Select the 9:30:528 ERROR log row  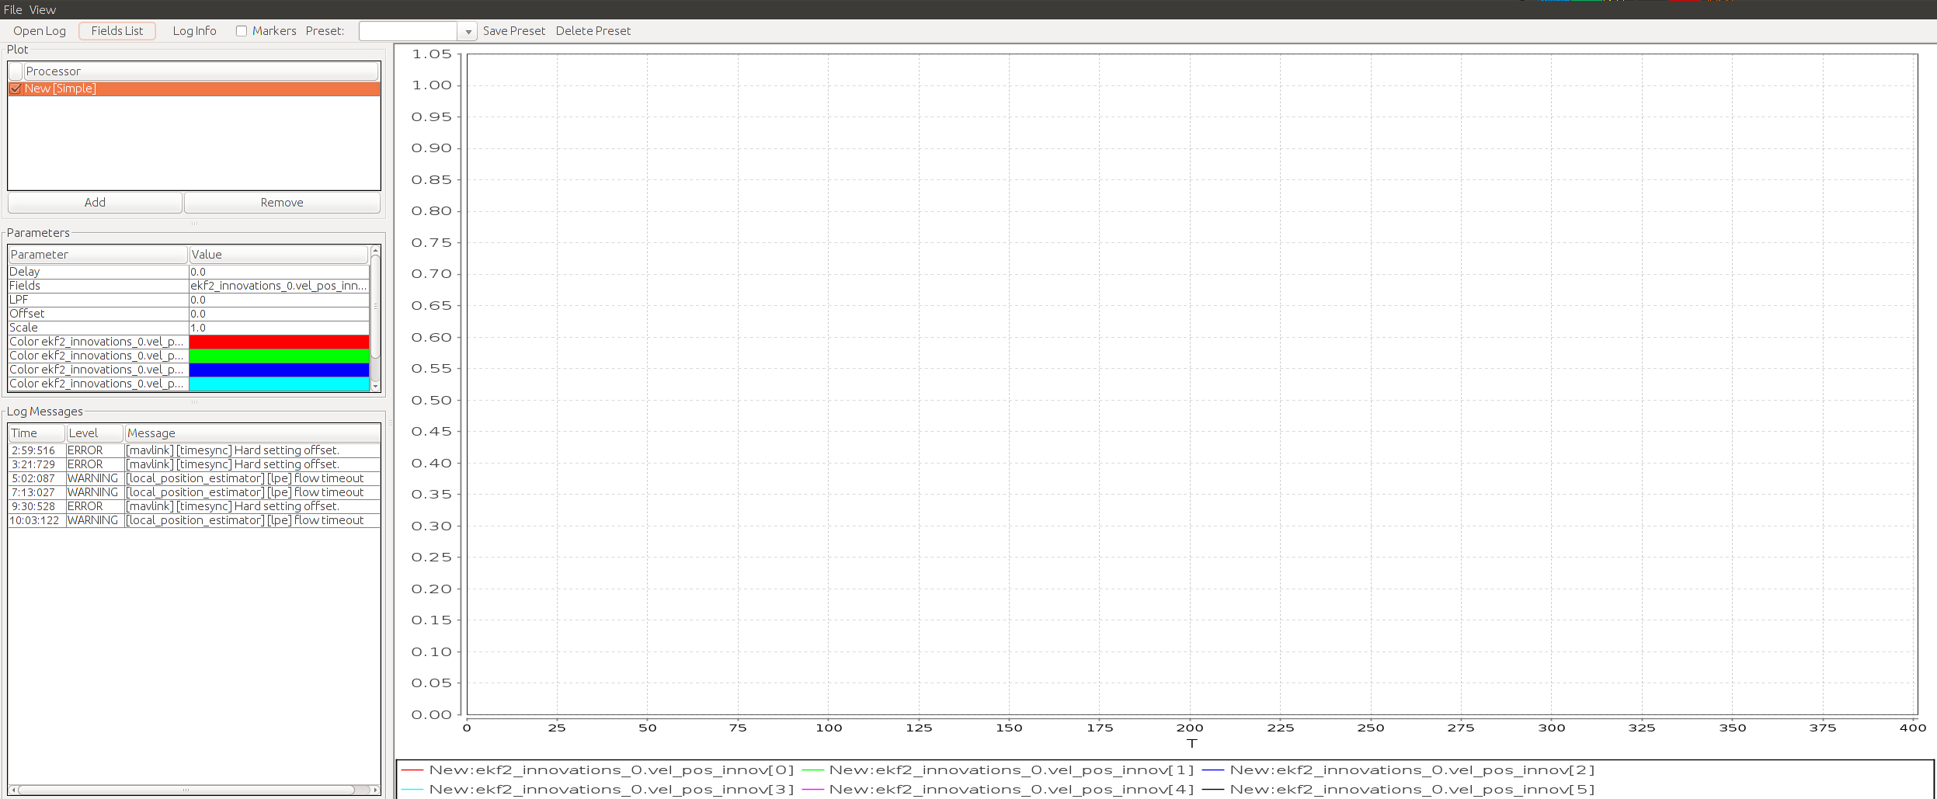[x=194, y=506]
